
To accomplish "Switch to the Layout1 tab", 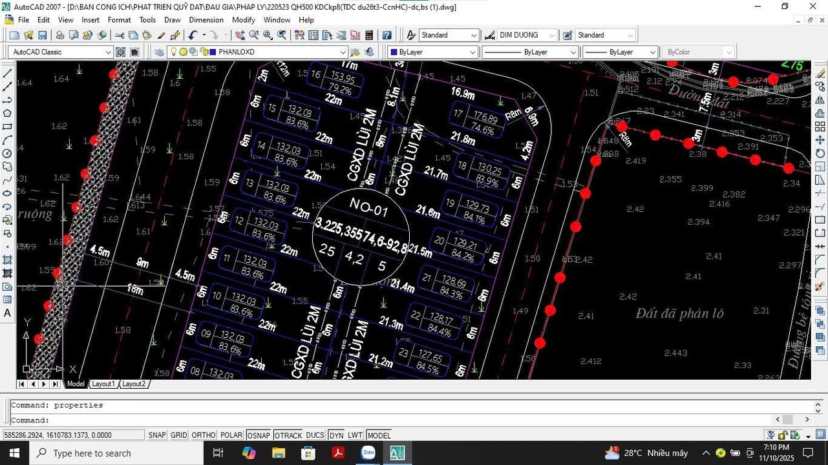I will 103,384.
